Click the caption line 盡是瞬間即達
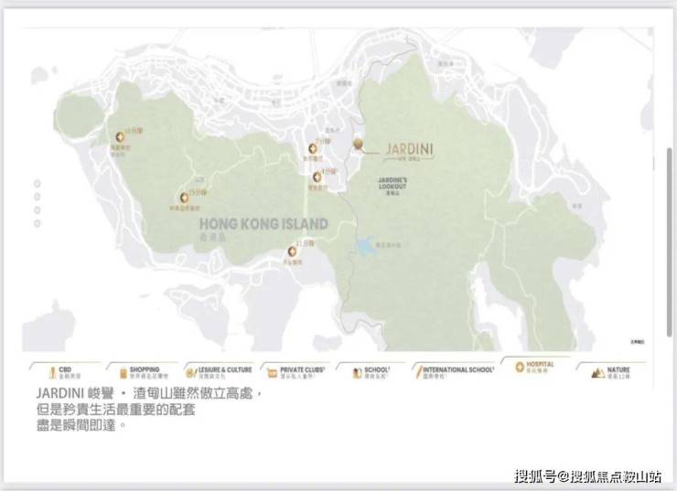This screenshot has width=677, height=491. click(81, 425)
